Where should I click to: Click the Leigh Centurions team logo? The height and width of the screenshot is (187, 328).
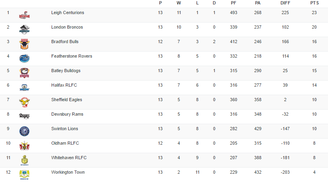pyautogui.click(x=24, y=15)
